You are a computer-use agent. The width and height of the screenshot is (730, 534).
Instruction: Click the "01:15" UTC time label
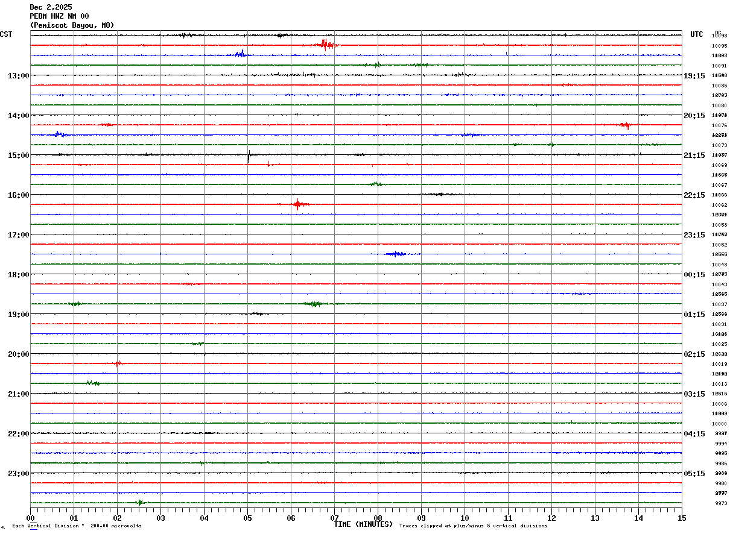(694, 314)
